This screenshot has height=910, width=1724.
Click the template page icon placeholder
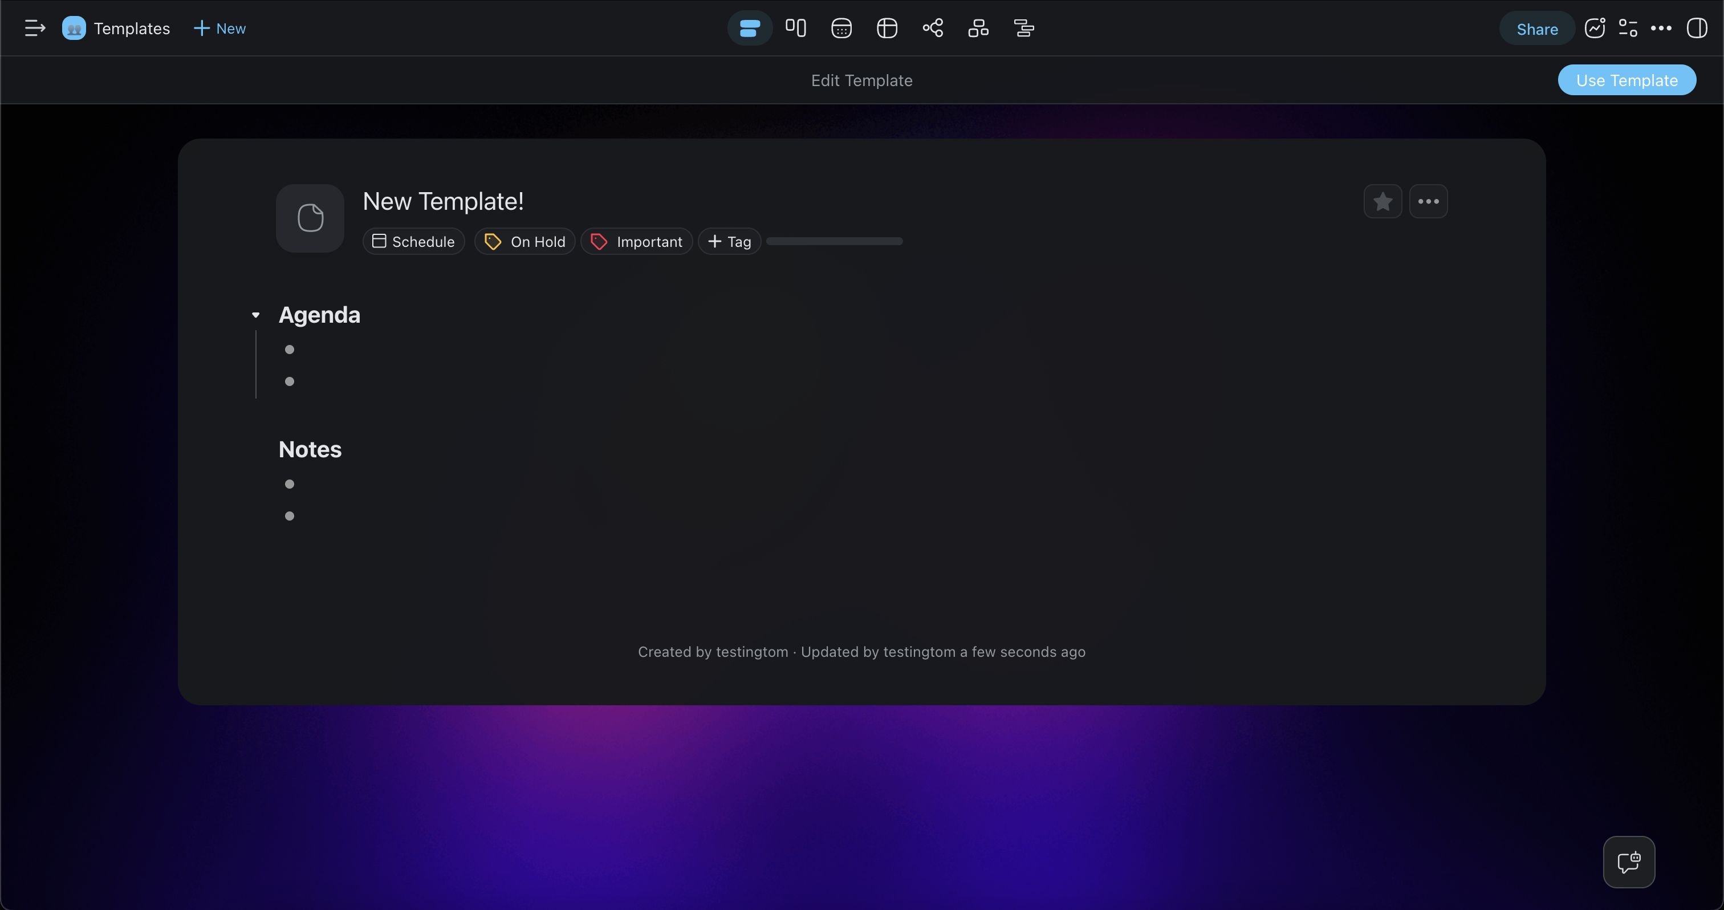click(x=310, y=218)
